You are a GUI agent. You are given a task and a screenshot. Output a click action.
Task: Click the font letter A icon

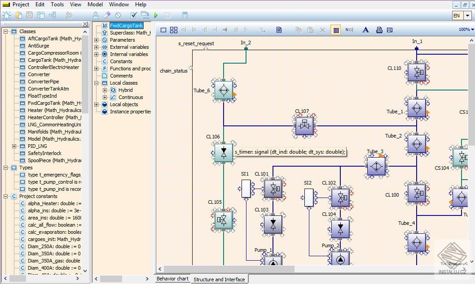pyautogui.click(x=365, y=30)
